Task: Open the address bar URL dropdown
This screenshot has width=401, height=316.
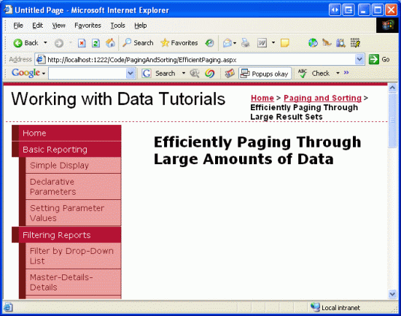Action: tap(359, 59)
